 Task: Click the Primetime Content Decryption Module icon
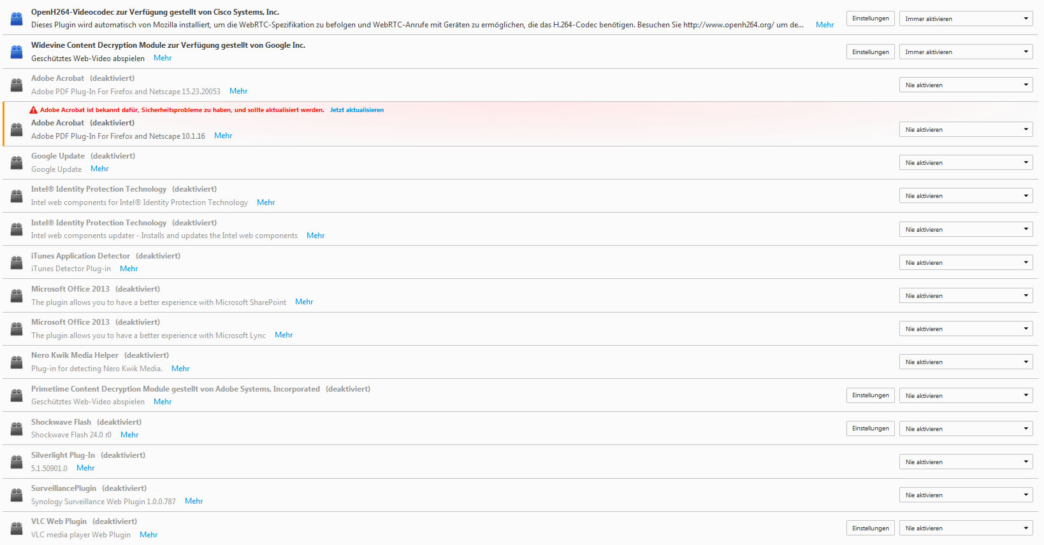click(17, 395)
